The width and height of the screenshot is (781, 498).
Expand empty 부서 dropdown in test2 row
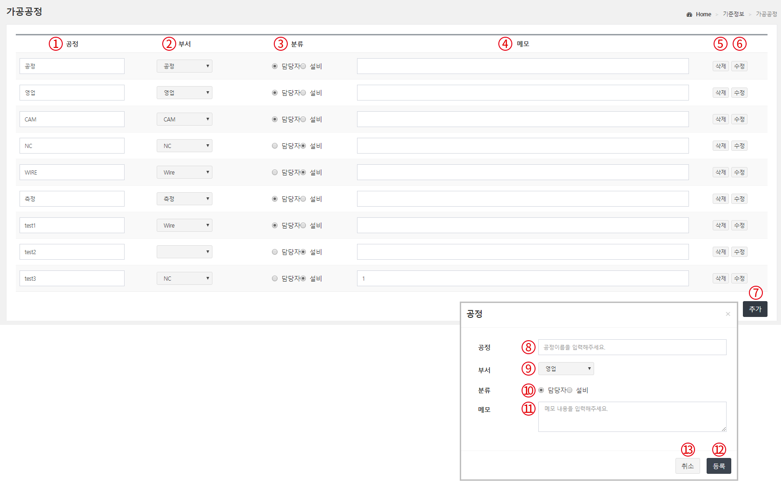point(185,252)
